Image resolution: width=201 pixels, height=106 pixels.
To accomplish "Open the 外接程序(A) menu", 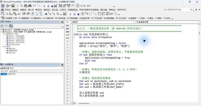I will [x=73, y=10].
